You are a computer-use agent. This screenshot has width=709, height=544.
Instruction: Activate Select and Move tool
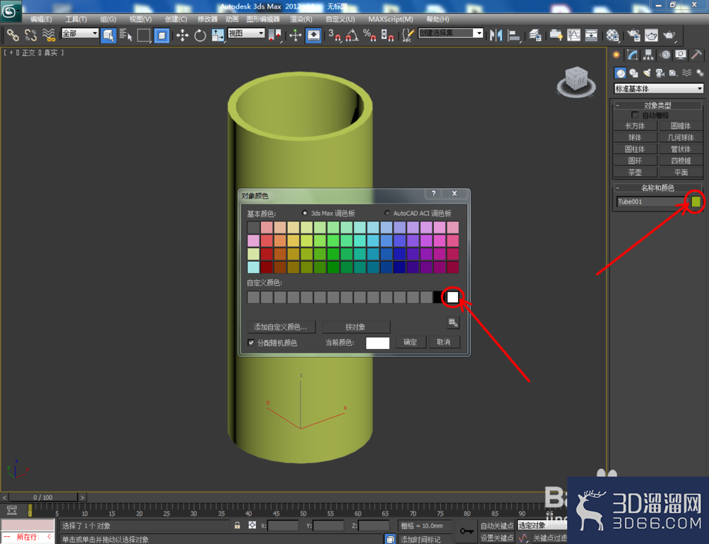(182, 35)
